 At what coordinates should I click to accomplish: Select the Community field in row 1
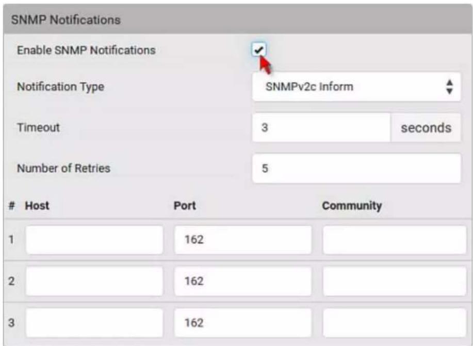pyautogui.click(x=395, y=240)
